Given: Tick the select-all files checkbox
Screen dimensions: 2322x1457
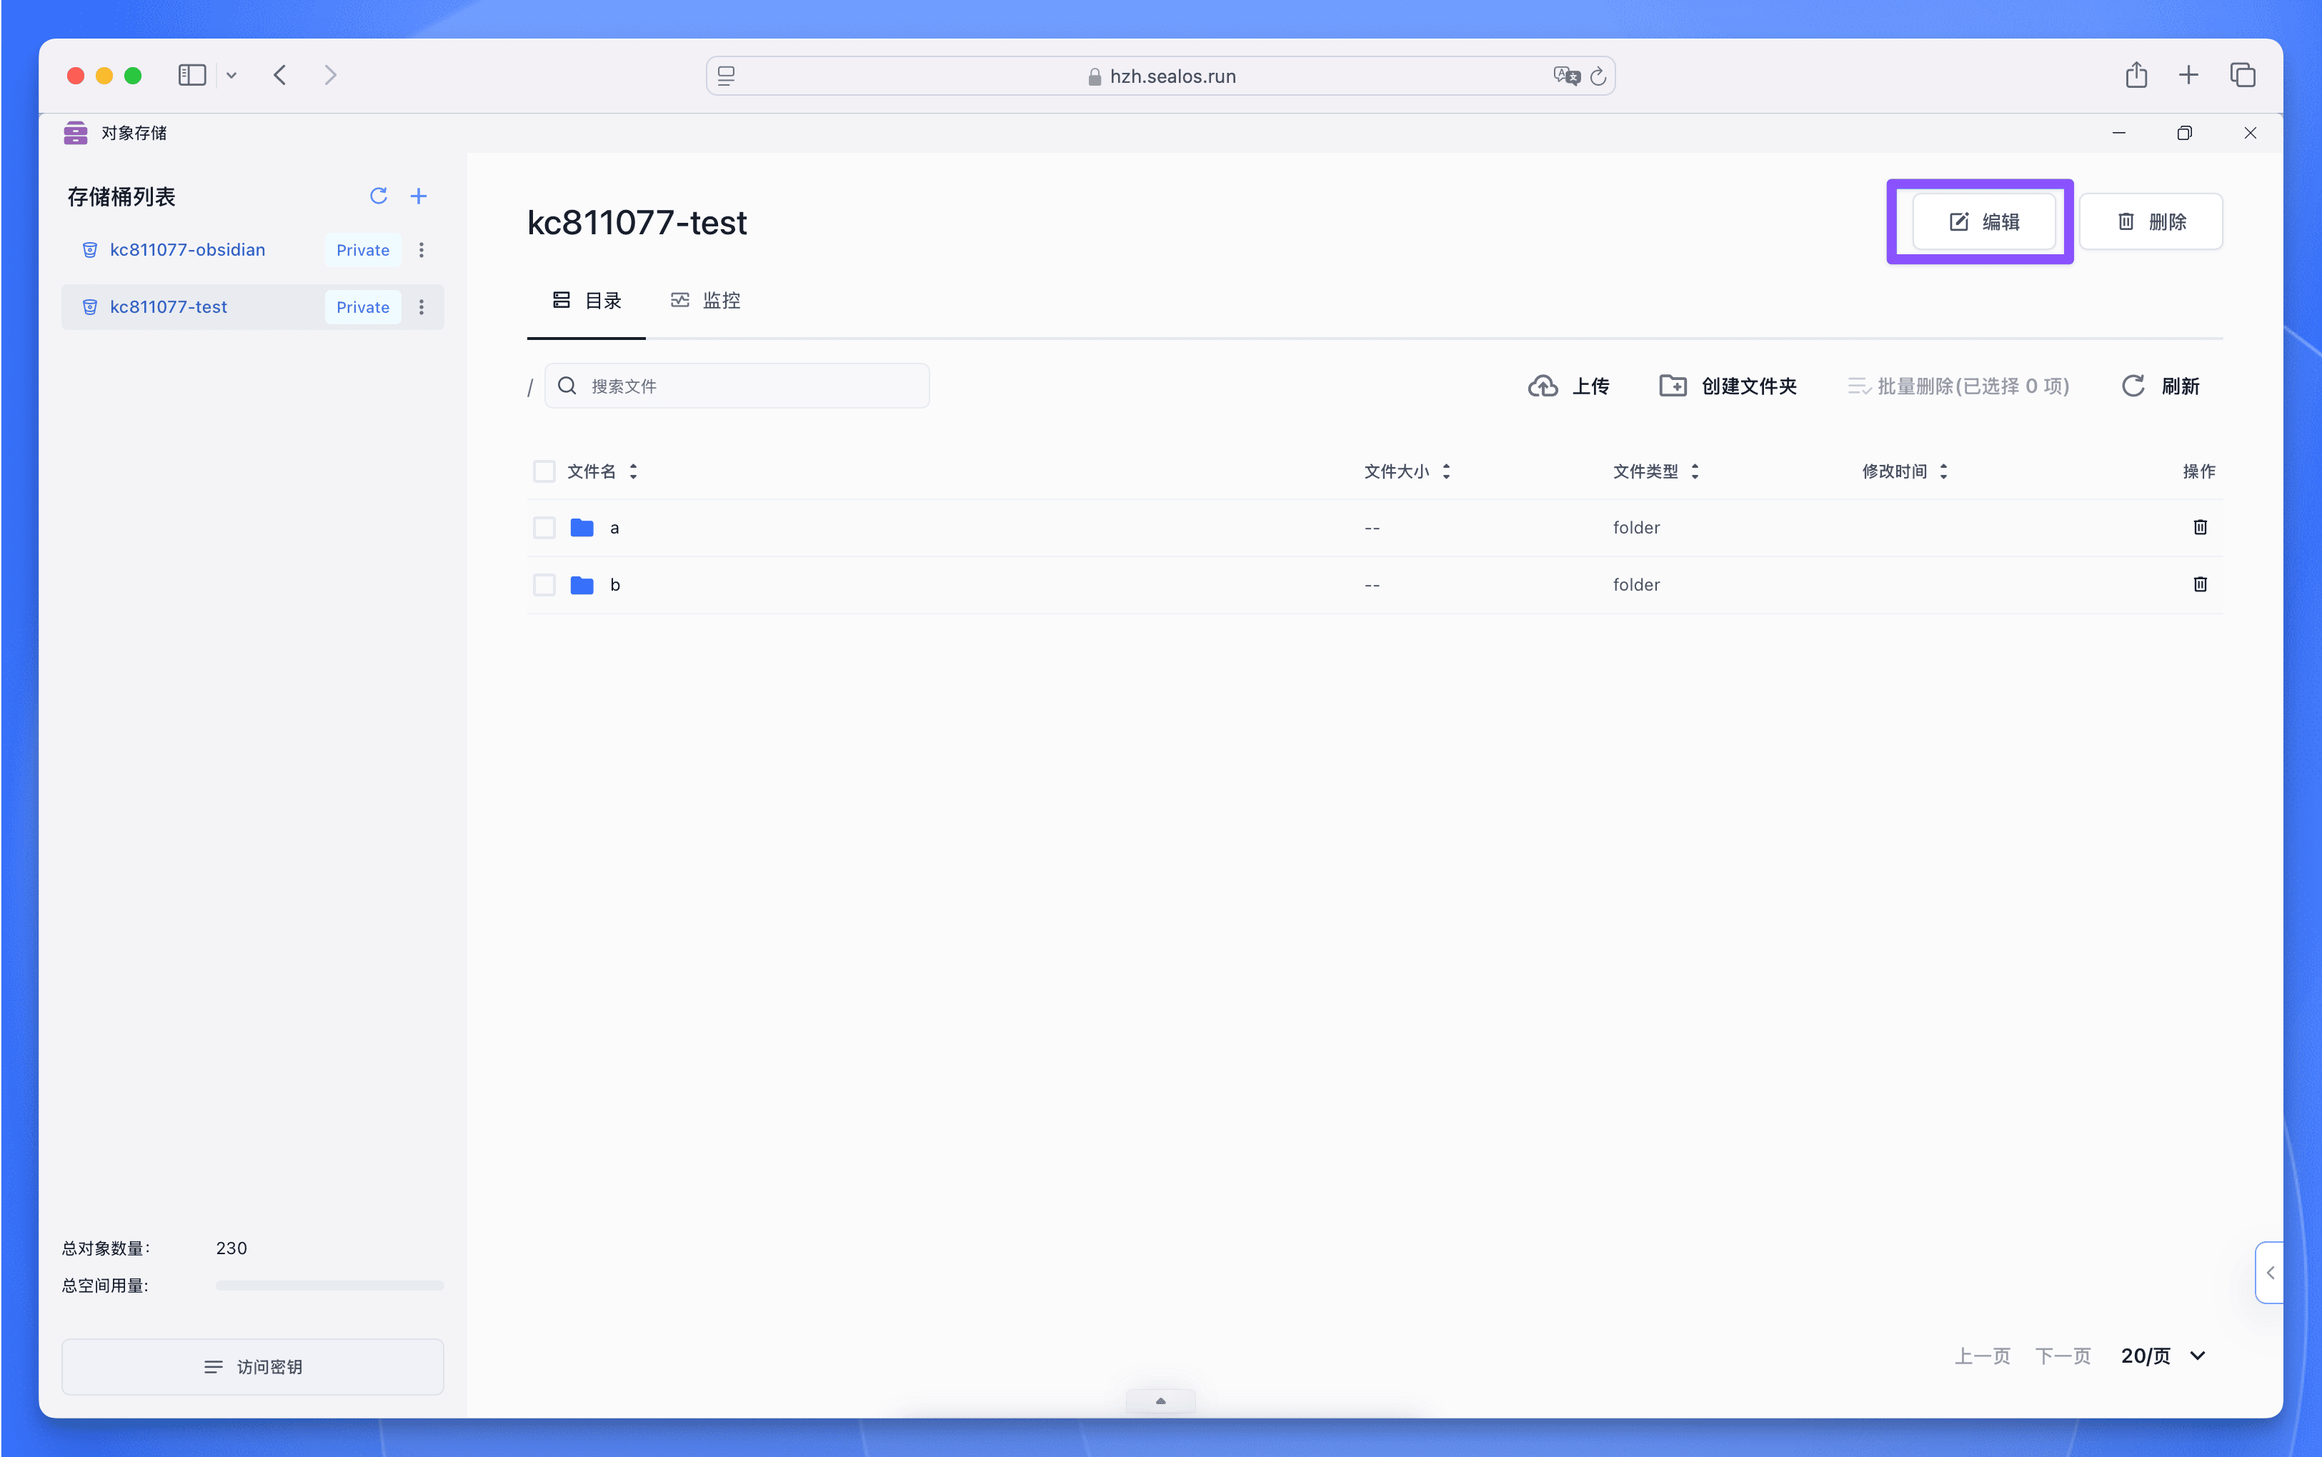Looking at the screenshot, I should click(x=544, y=471).
